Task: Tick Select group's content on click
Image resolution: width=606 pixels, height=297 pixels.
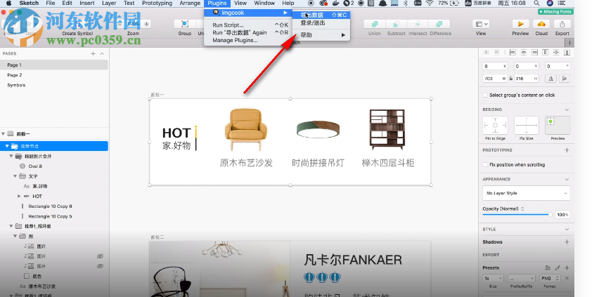Action: [485, 95]
